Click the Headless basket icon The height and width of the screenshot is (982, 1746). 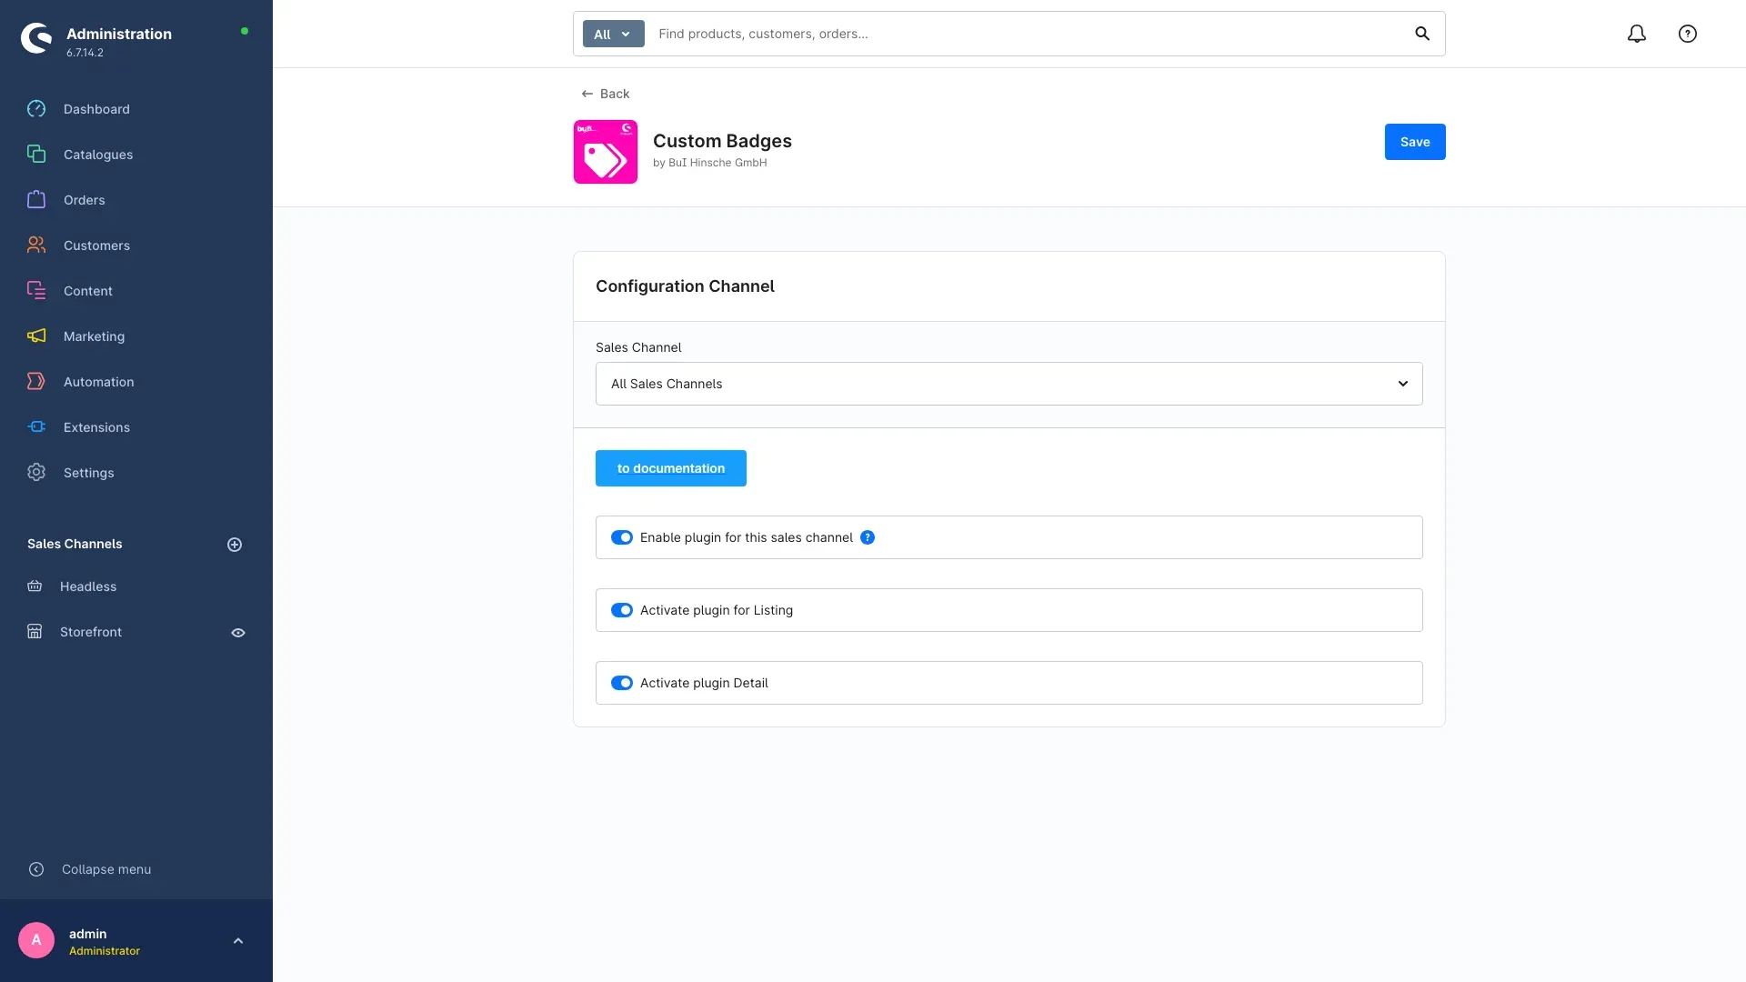click(35, 586)
